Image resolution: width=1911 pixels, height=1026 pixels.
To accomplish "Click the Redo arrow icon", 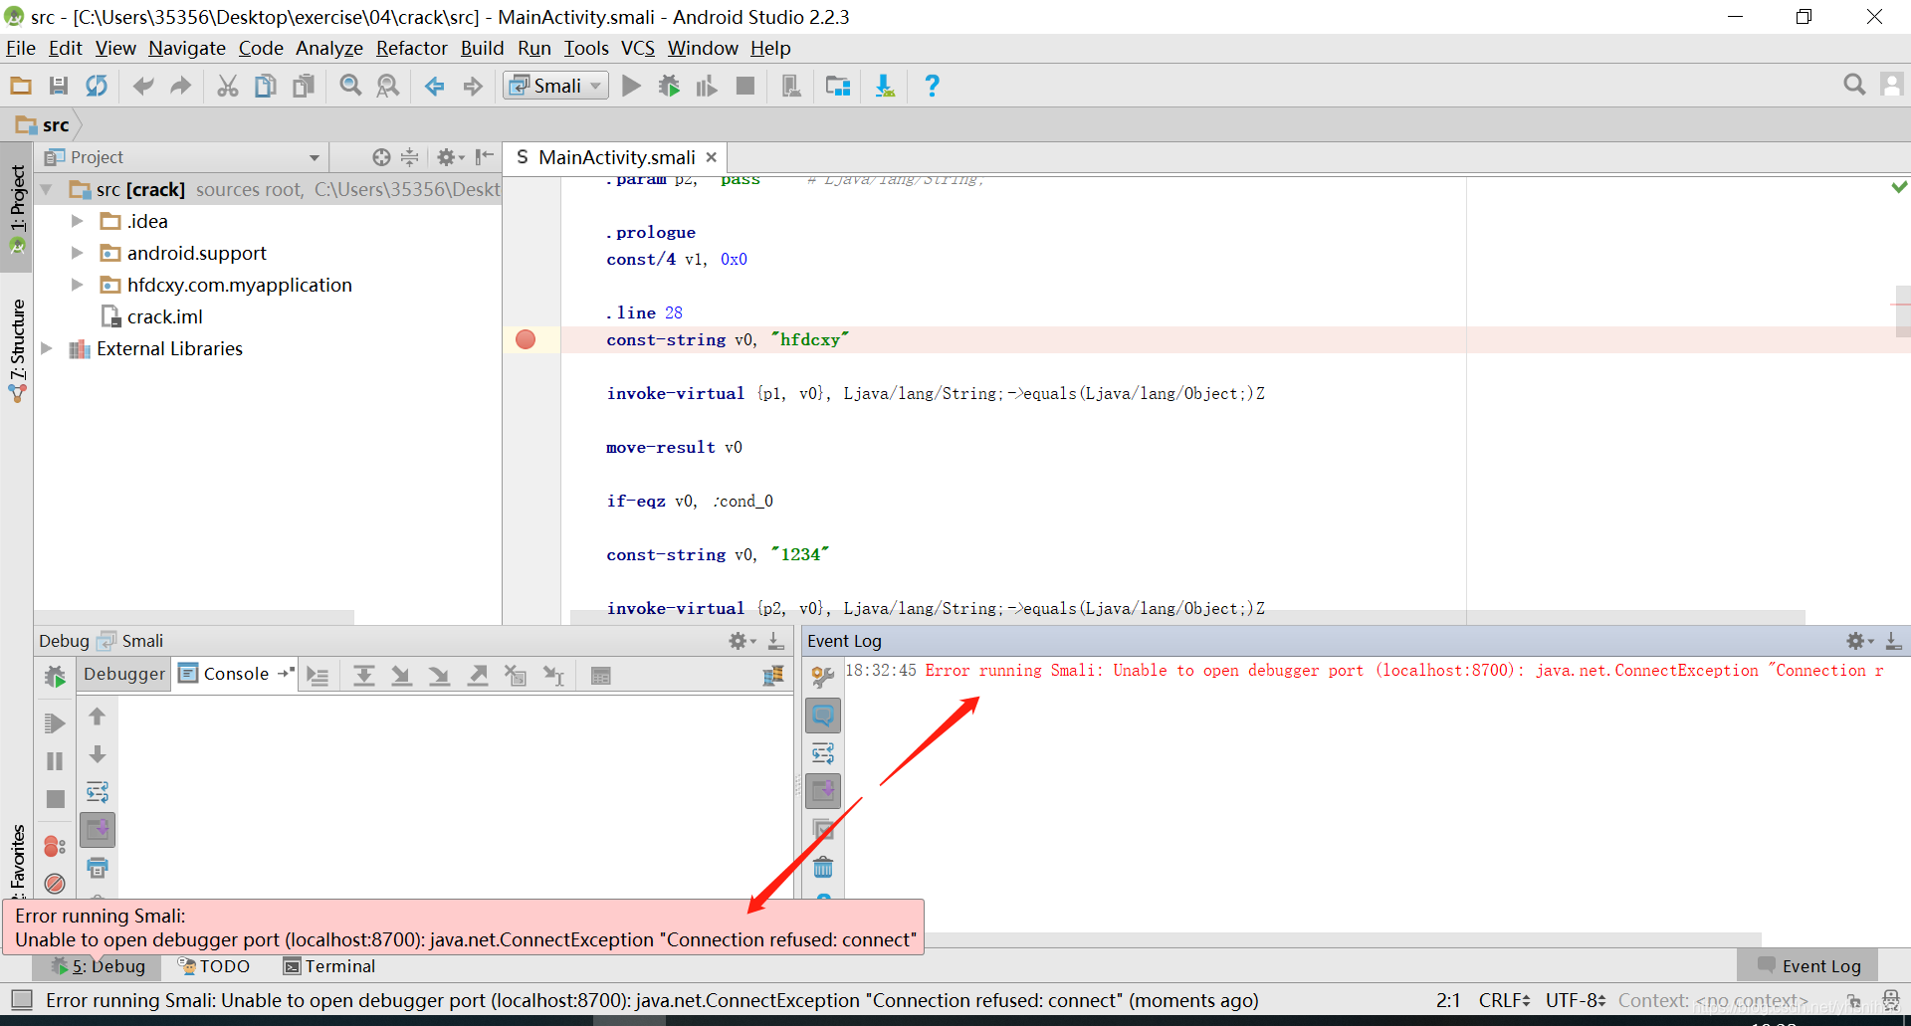I will tap(180, 87).
